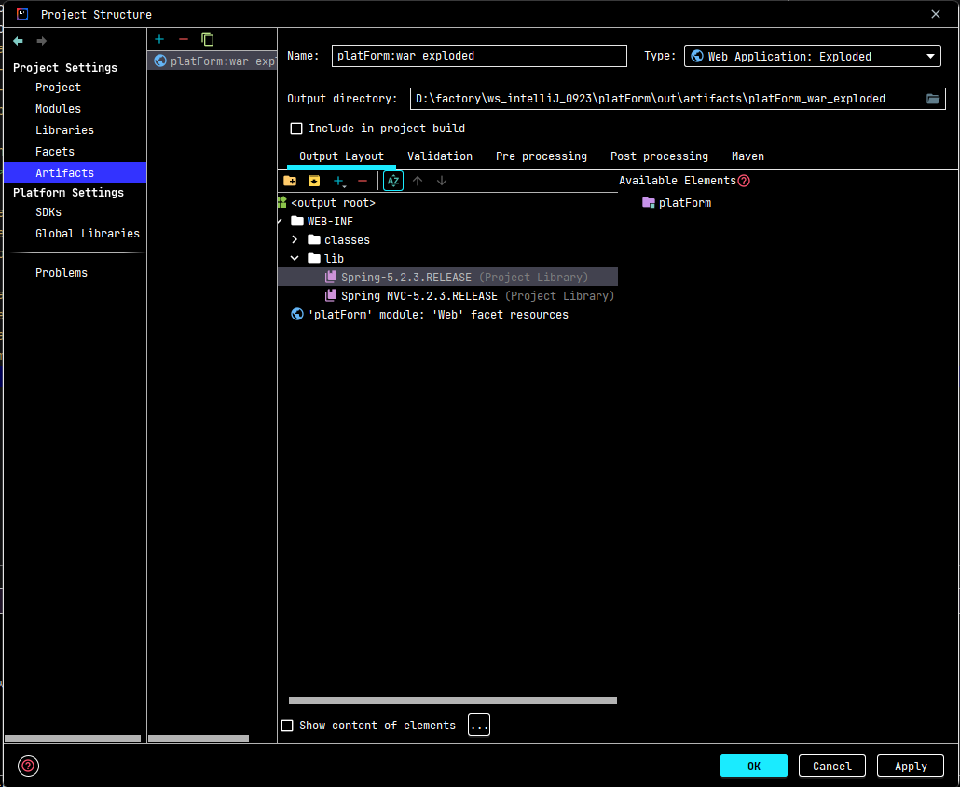Click the classes folder icon
960x787 pixels.
tap(314, 239)
